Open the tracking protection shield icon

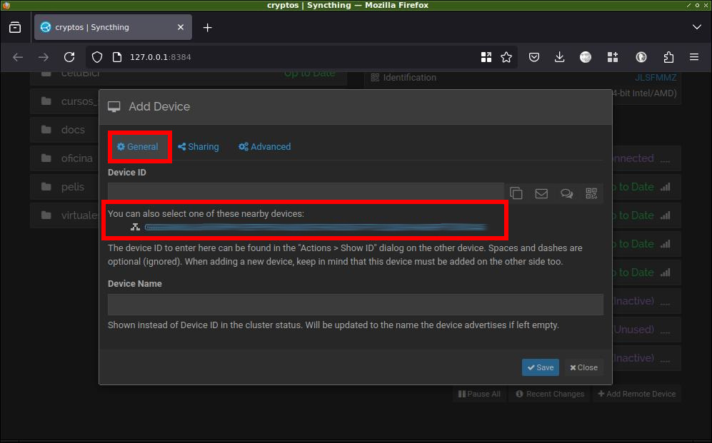[97, 57]
